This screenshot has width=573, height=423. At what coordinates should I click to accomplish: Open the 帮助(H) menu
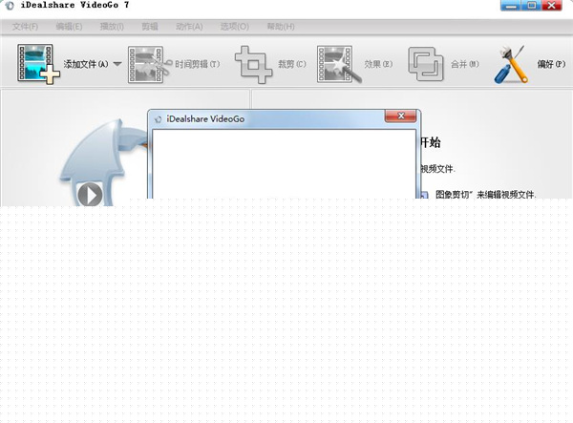[281, 27]
